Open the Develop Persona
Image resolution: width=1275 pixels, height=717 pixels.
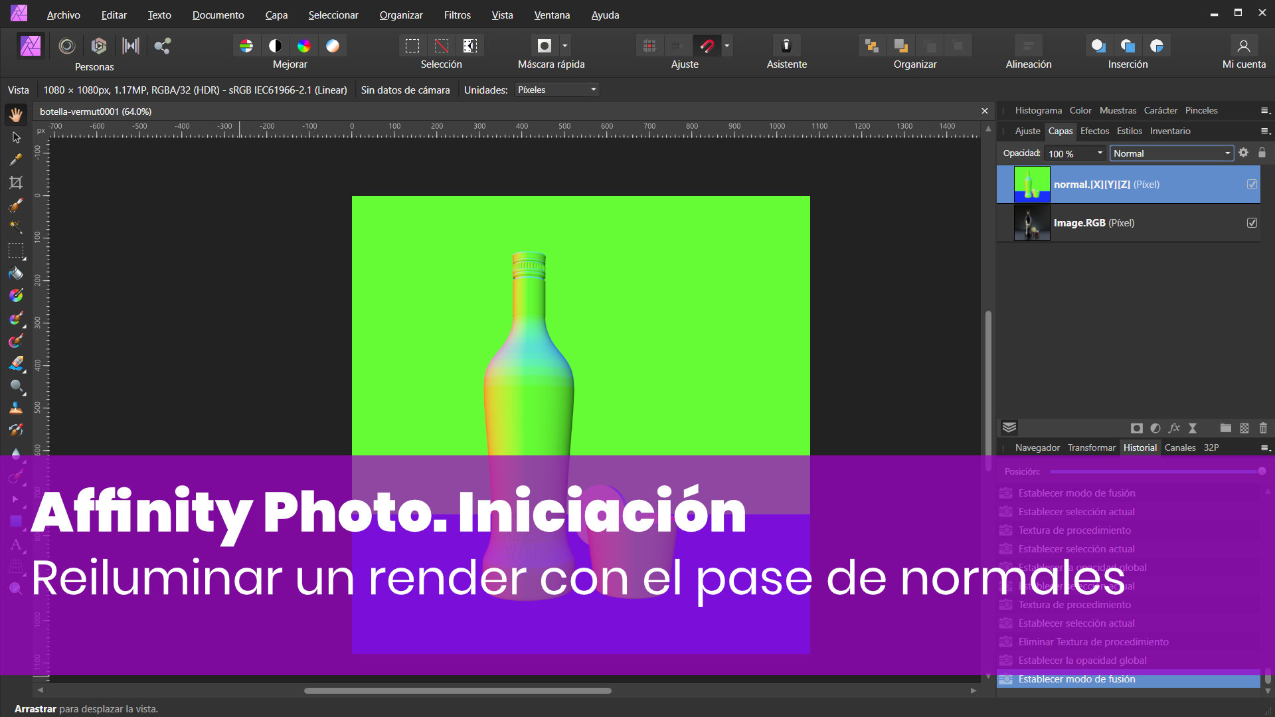pos(99,46)
